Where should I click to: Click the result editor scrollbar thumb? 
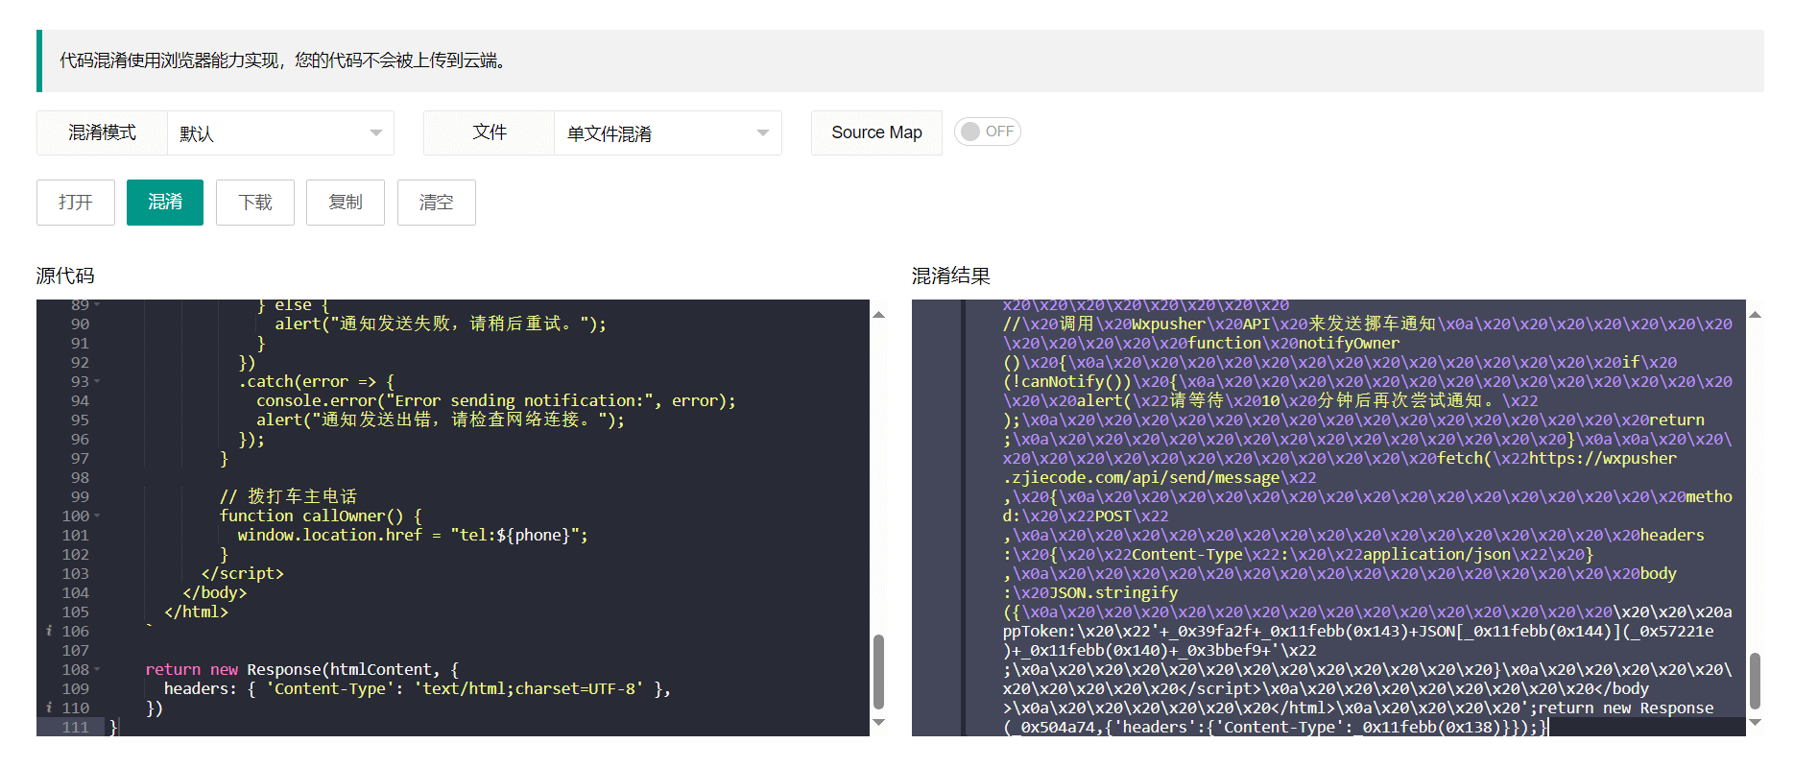point(1756,681)
